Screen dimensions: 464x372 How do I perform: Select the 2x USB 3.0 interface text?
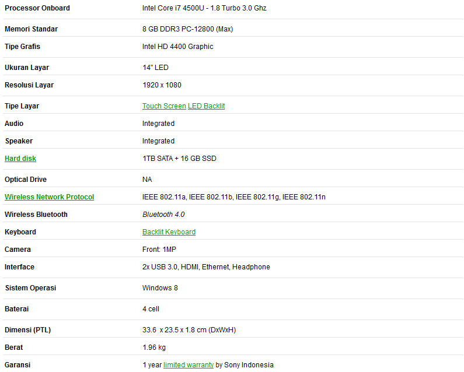160,266
